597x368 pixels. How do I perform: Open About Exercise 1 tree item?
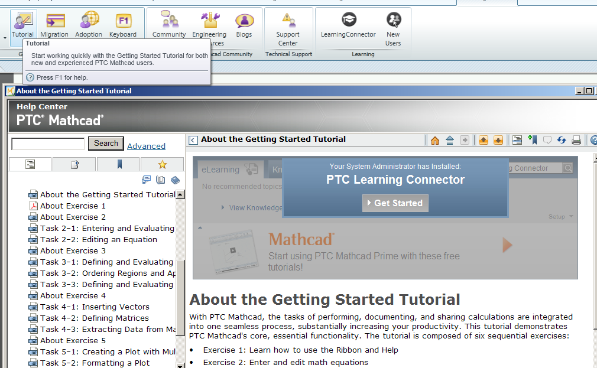(x=73, y=206)
